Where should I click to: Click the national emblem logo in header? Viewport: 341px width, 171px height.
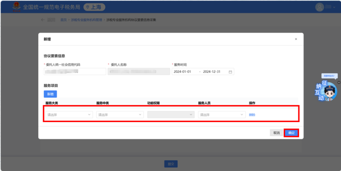click(16, 7)
